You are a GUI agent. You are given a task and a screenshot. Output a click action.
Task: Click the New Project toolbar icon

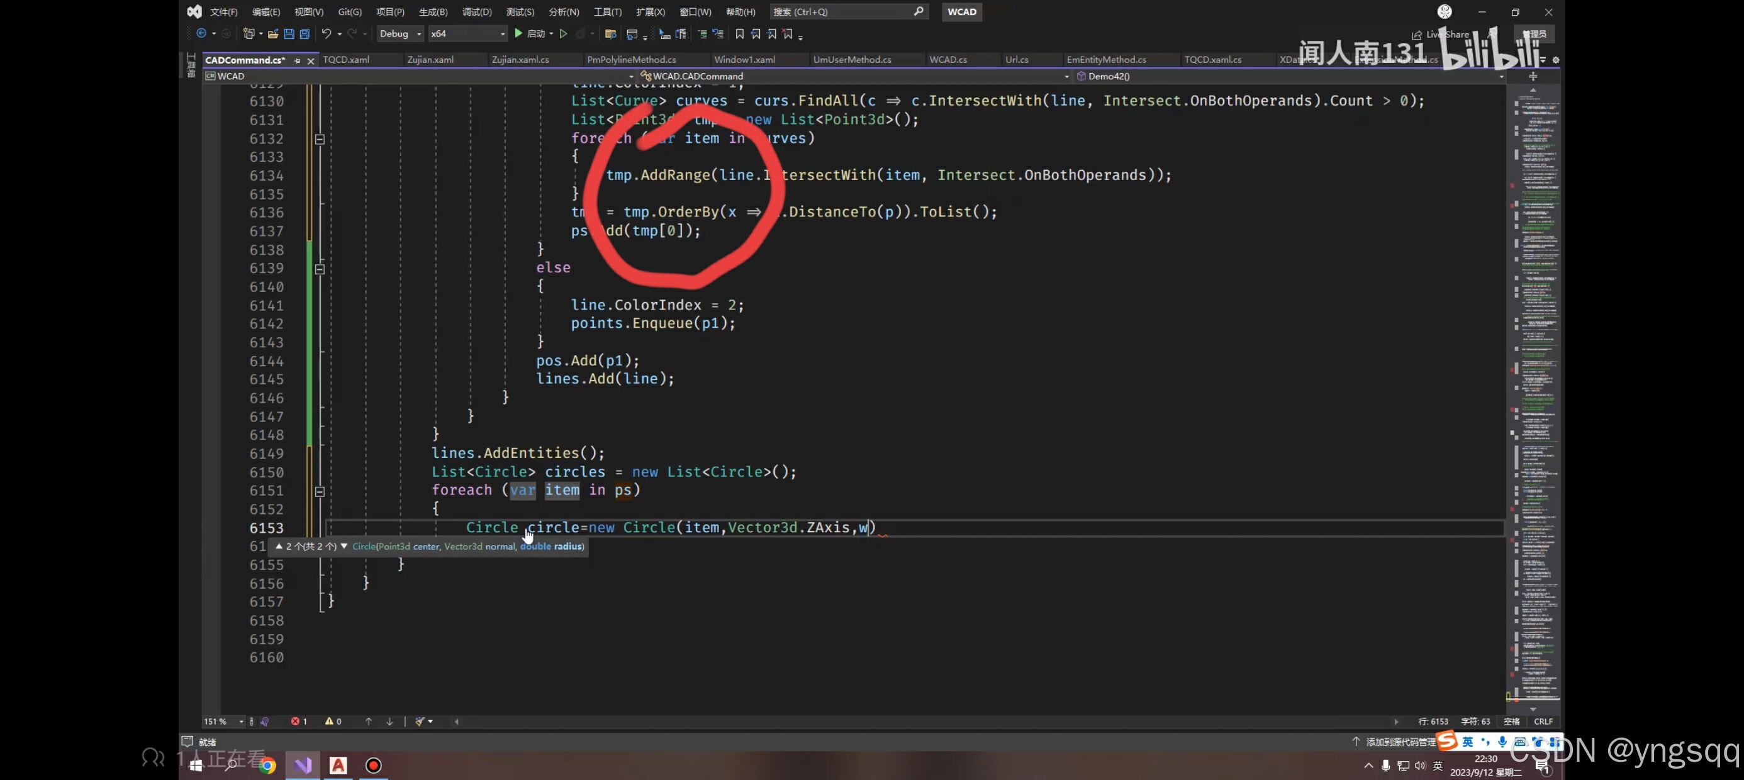pos(249,33)
